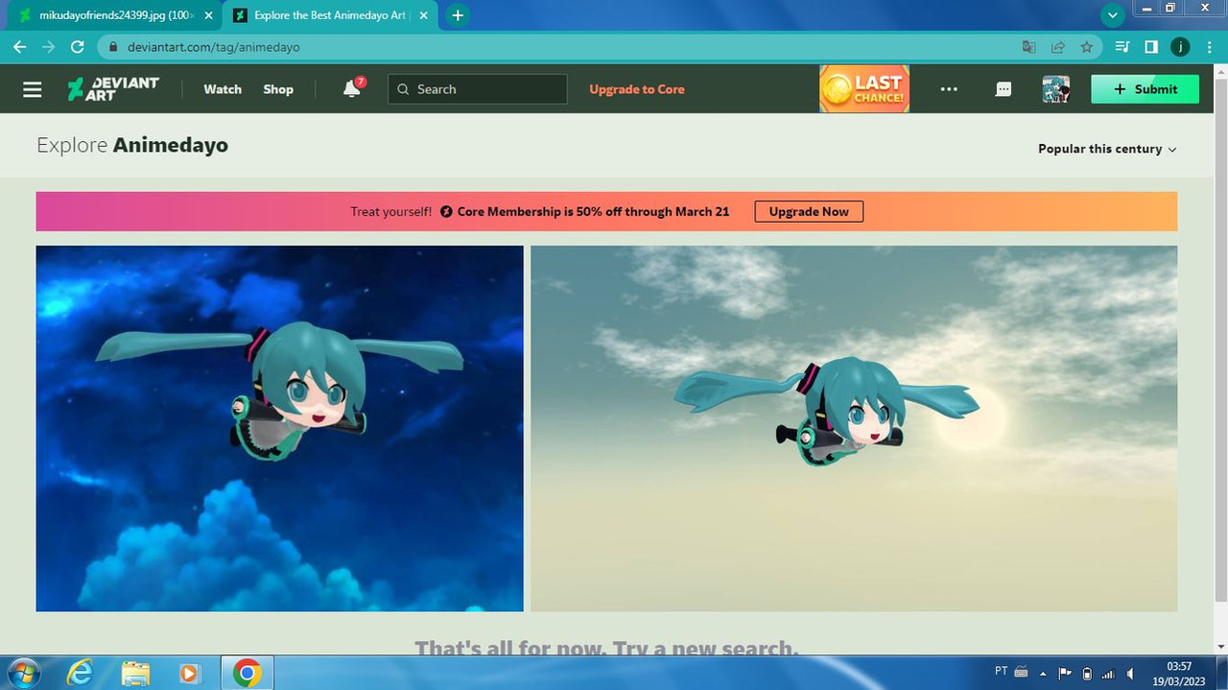
Task: Toggle the Chrome side panel
Action: (1151, 46)
